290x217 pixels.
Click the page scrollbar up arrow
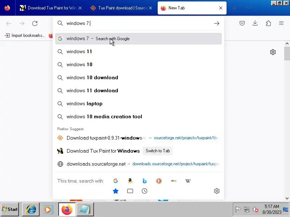[x=287, y=44]
